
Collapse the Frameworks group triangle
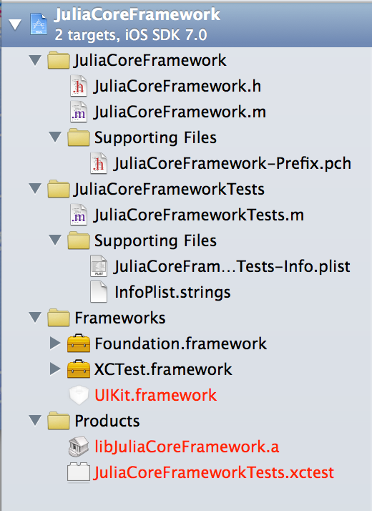click(x=35, y=318)
